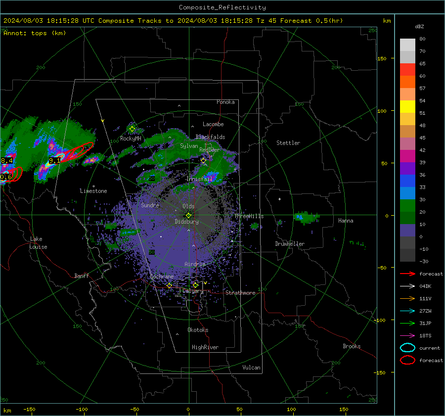Click the cyan 27ZW arrow legend icon
The height and width of the screenshot is (416, 445).
click(407, 311)
